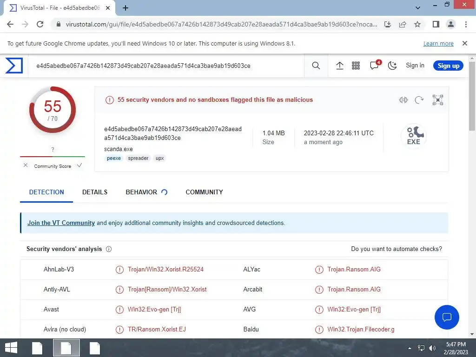Click the Baidu Win32.Trojan.Filecoder.g result

coord(361,330)
